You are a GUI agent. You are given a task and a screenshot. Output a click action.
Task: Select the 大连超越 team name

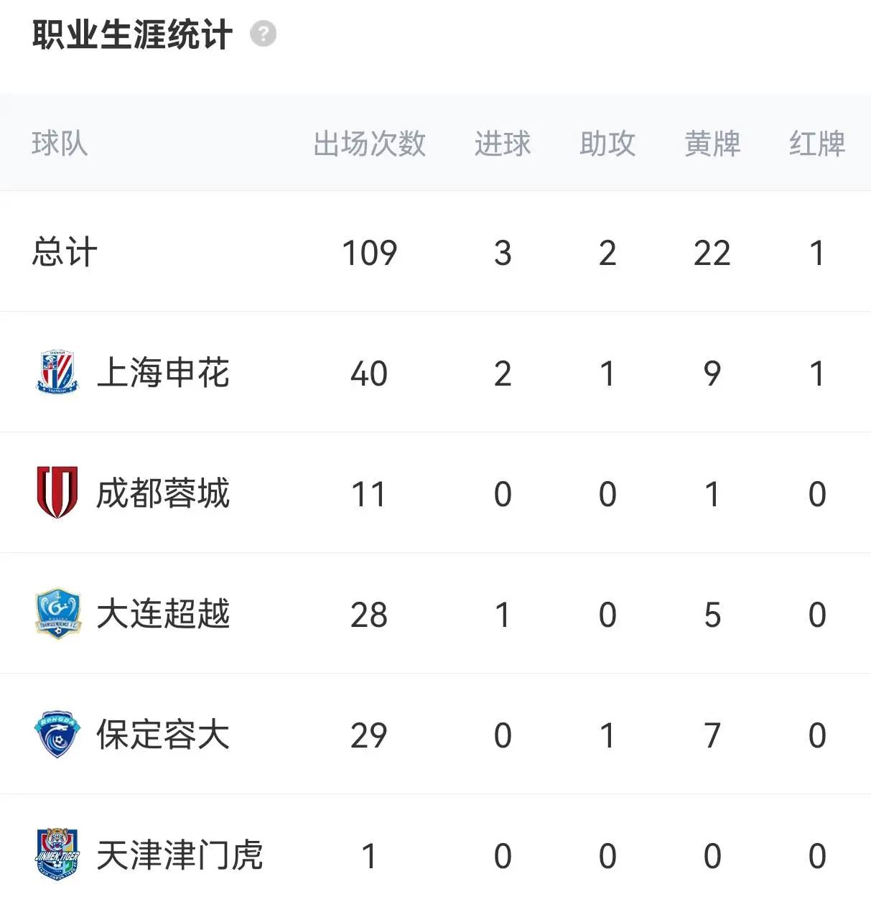(163, 614)
